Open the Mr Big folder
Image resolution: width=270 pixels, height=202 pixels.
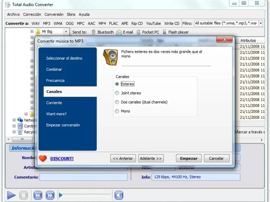point(47,31)
